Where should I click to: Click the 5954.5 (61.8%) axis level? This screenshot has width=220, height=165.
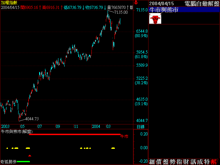pos(141,54)
